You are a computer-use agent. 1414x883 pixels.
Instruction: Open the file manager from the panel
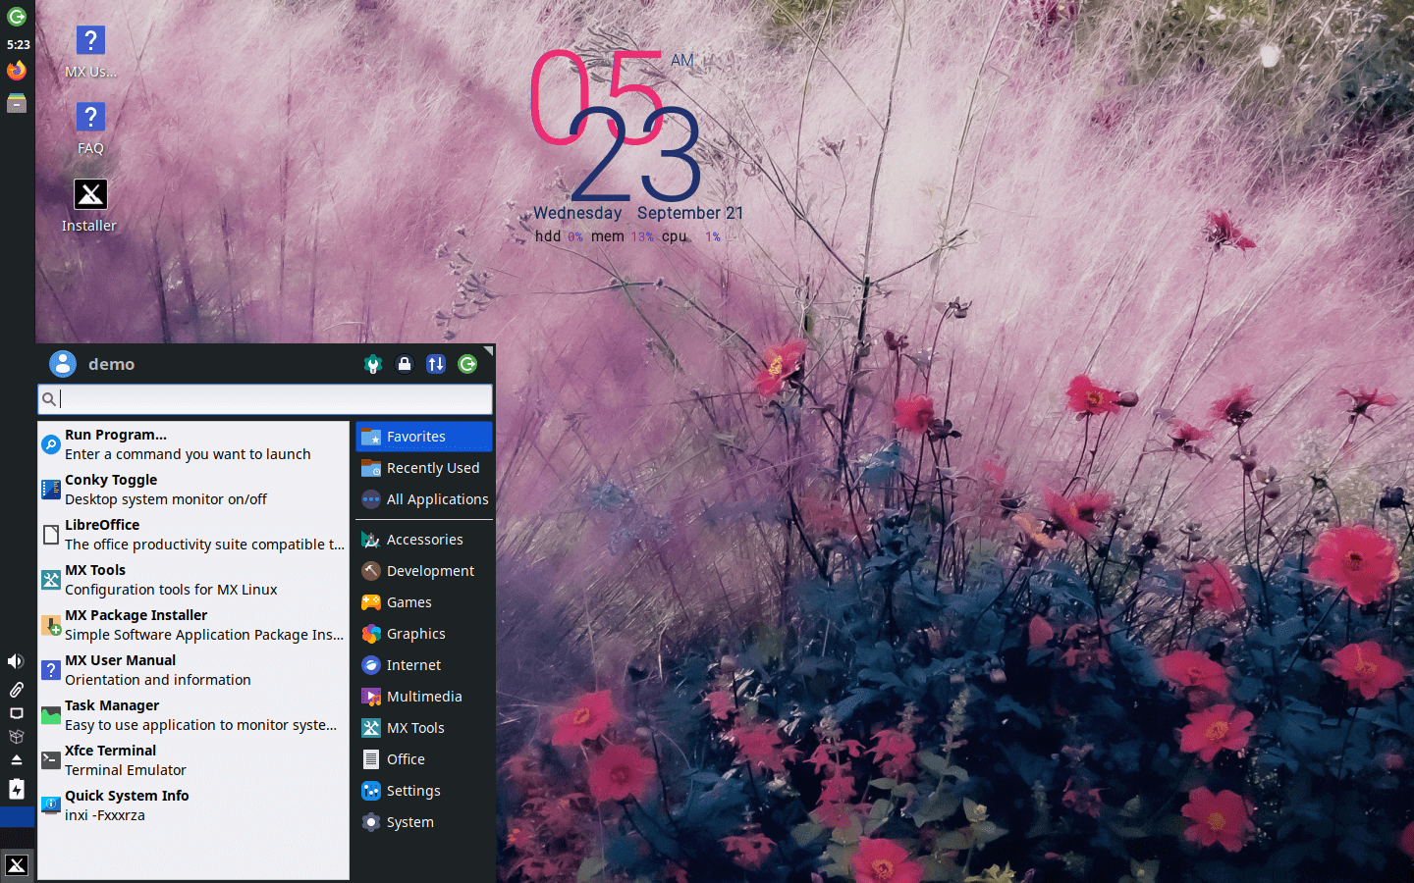click(16, 102)
